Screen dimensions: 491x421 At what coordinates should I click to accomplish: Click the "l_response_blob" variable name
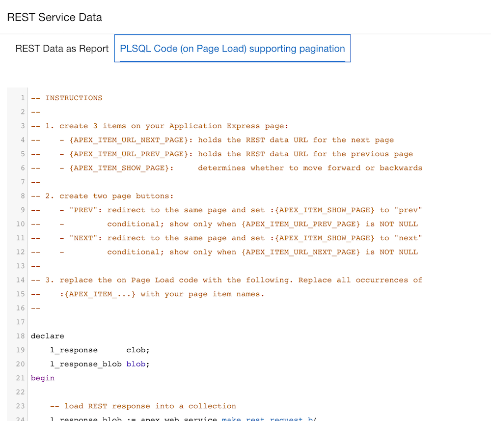pos(86,364)
